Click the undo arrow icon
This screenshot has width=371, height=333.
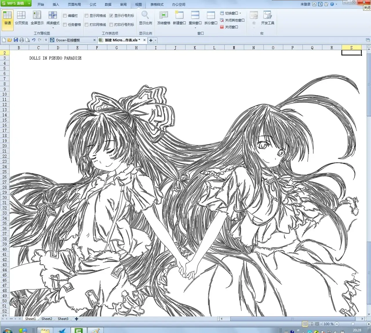tap(34, 40)
